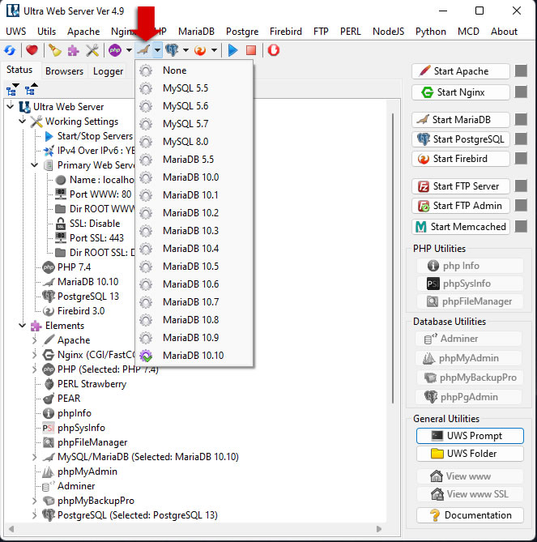Switch to the Logger tab
537x542 pixels.
(108, 71)
